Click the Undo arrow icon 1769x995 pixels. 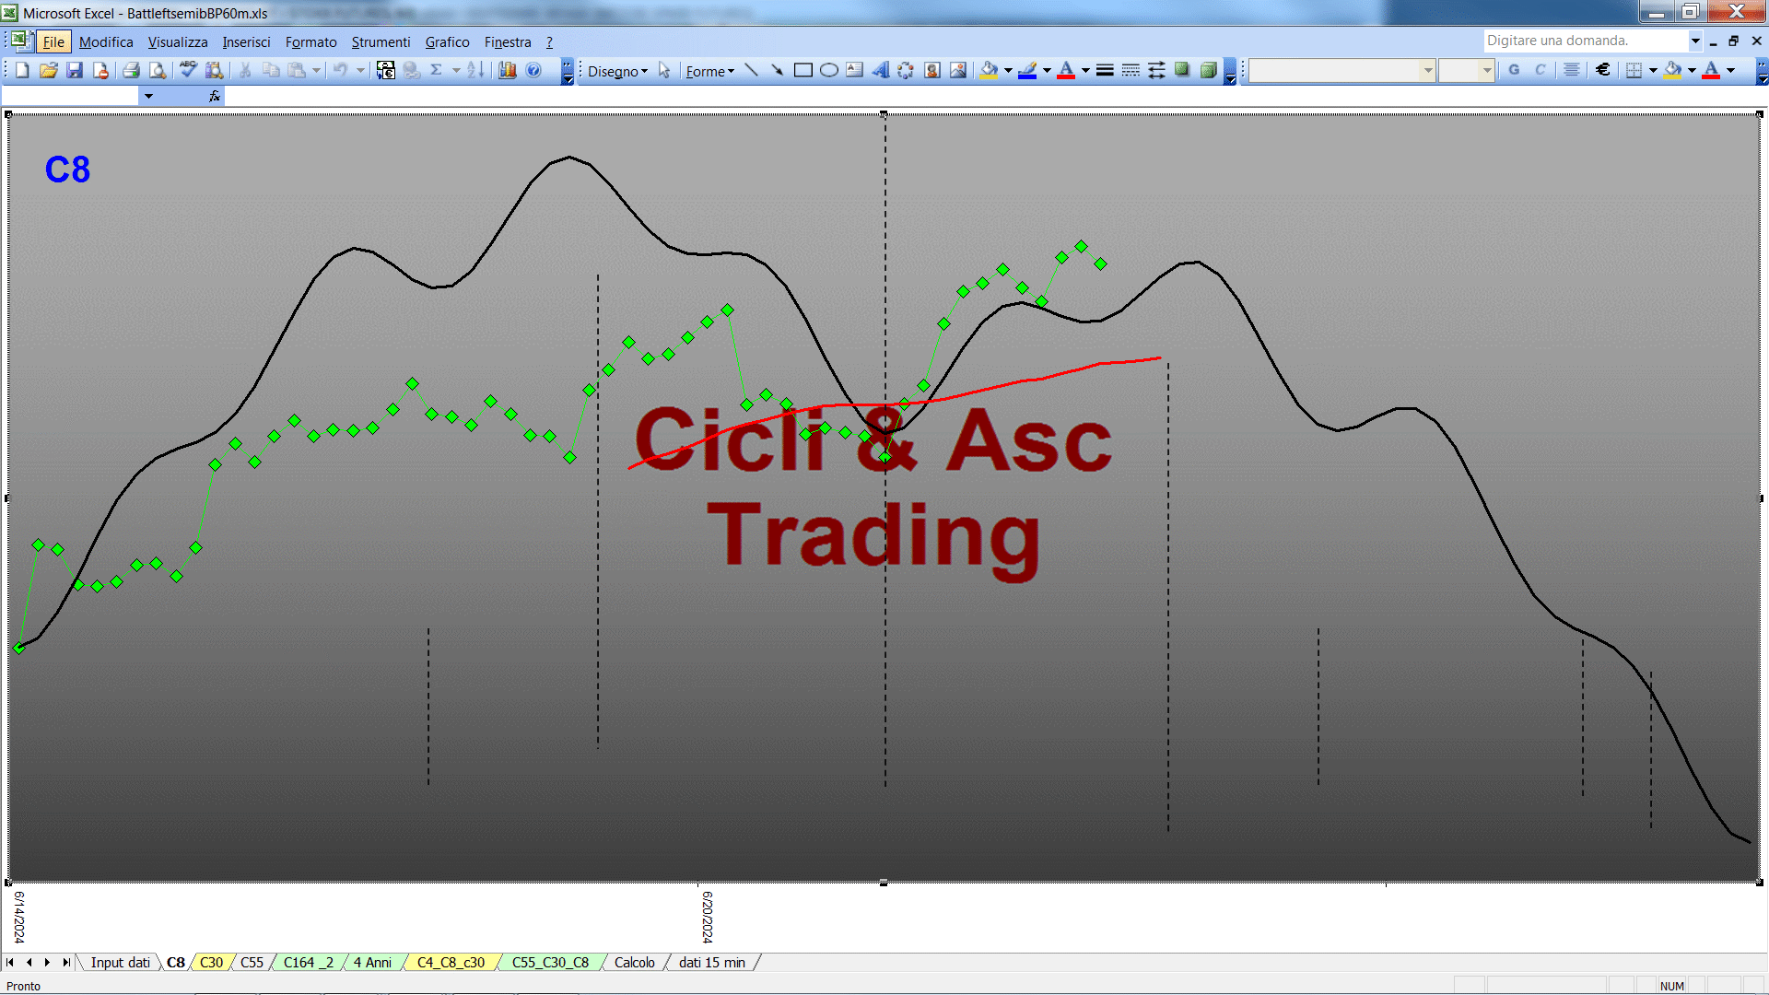(x=340, y=70)
